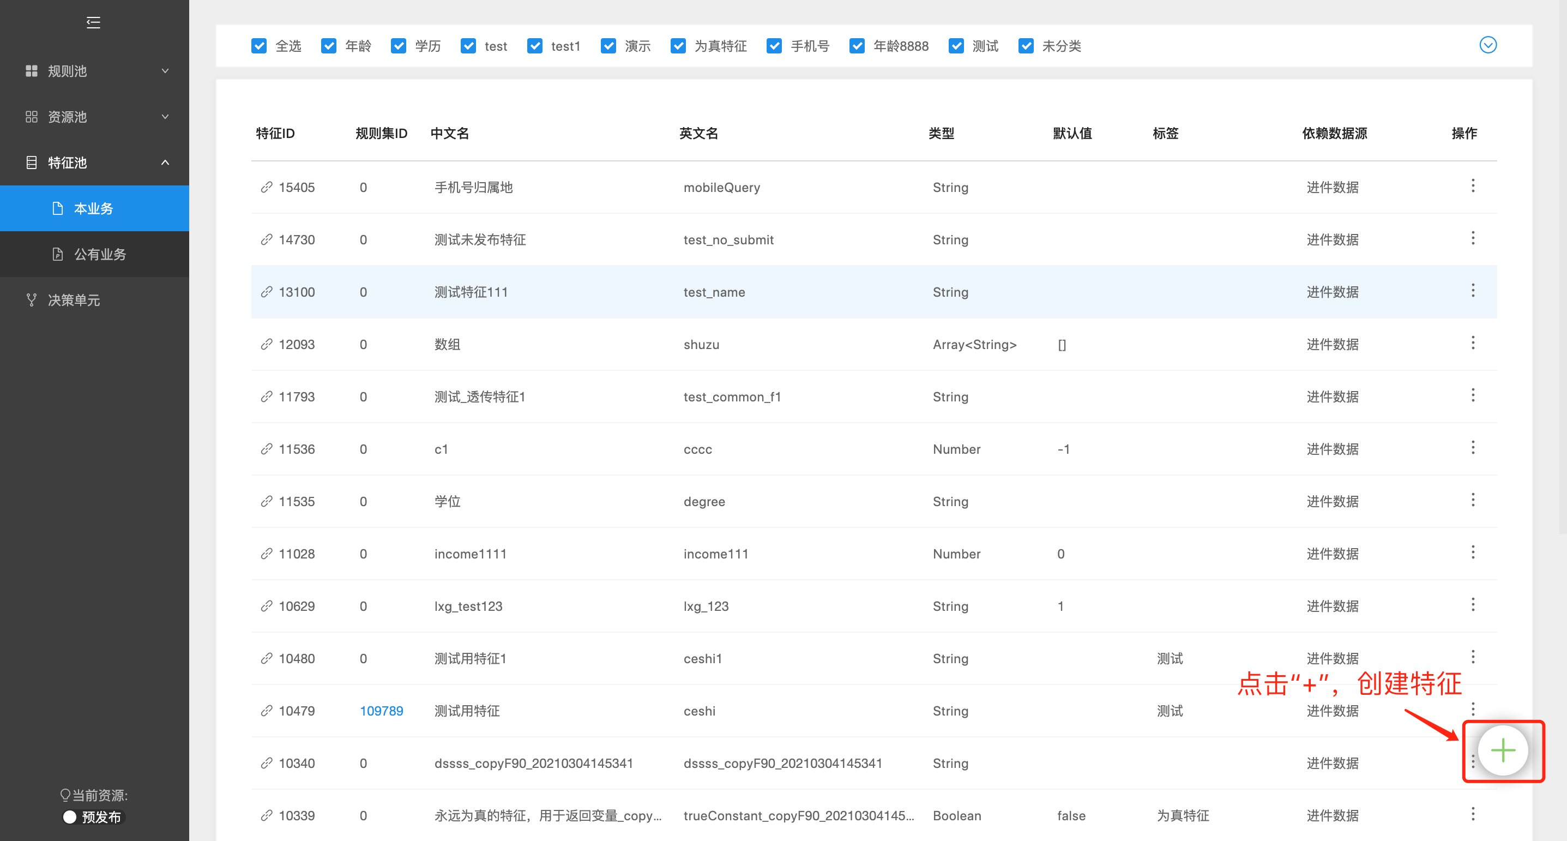
Task: Uncheck the 演示 filter checkbox
Action: pos(609,46)
